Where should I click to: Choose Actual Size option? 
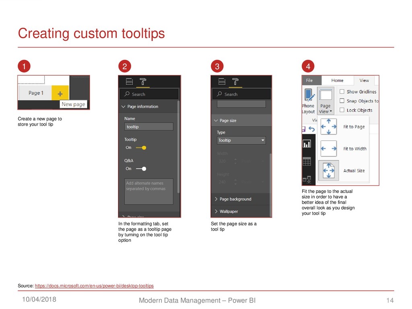pyautogui.click(x=343, y=171)
